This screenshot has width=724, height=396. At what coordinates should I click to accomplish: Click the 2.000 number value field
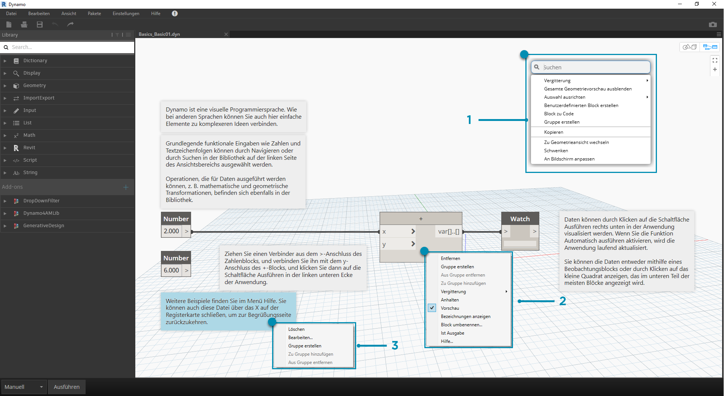click(171, 231)
